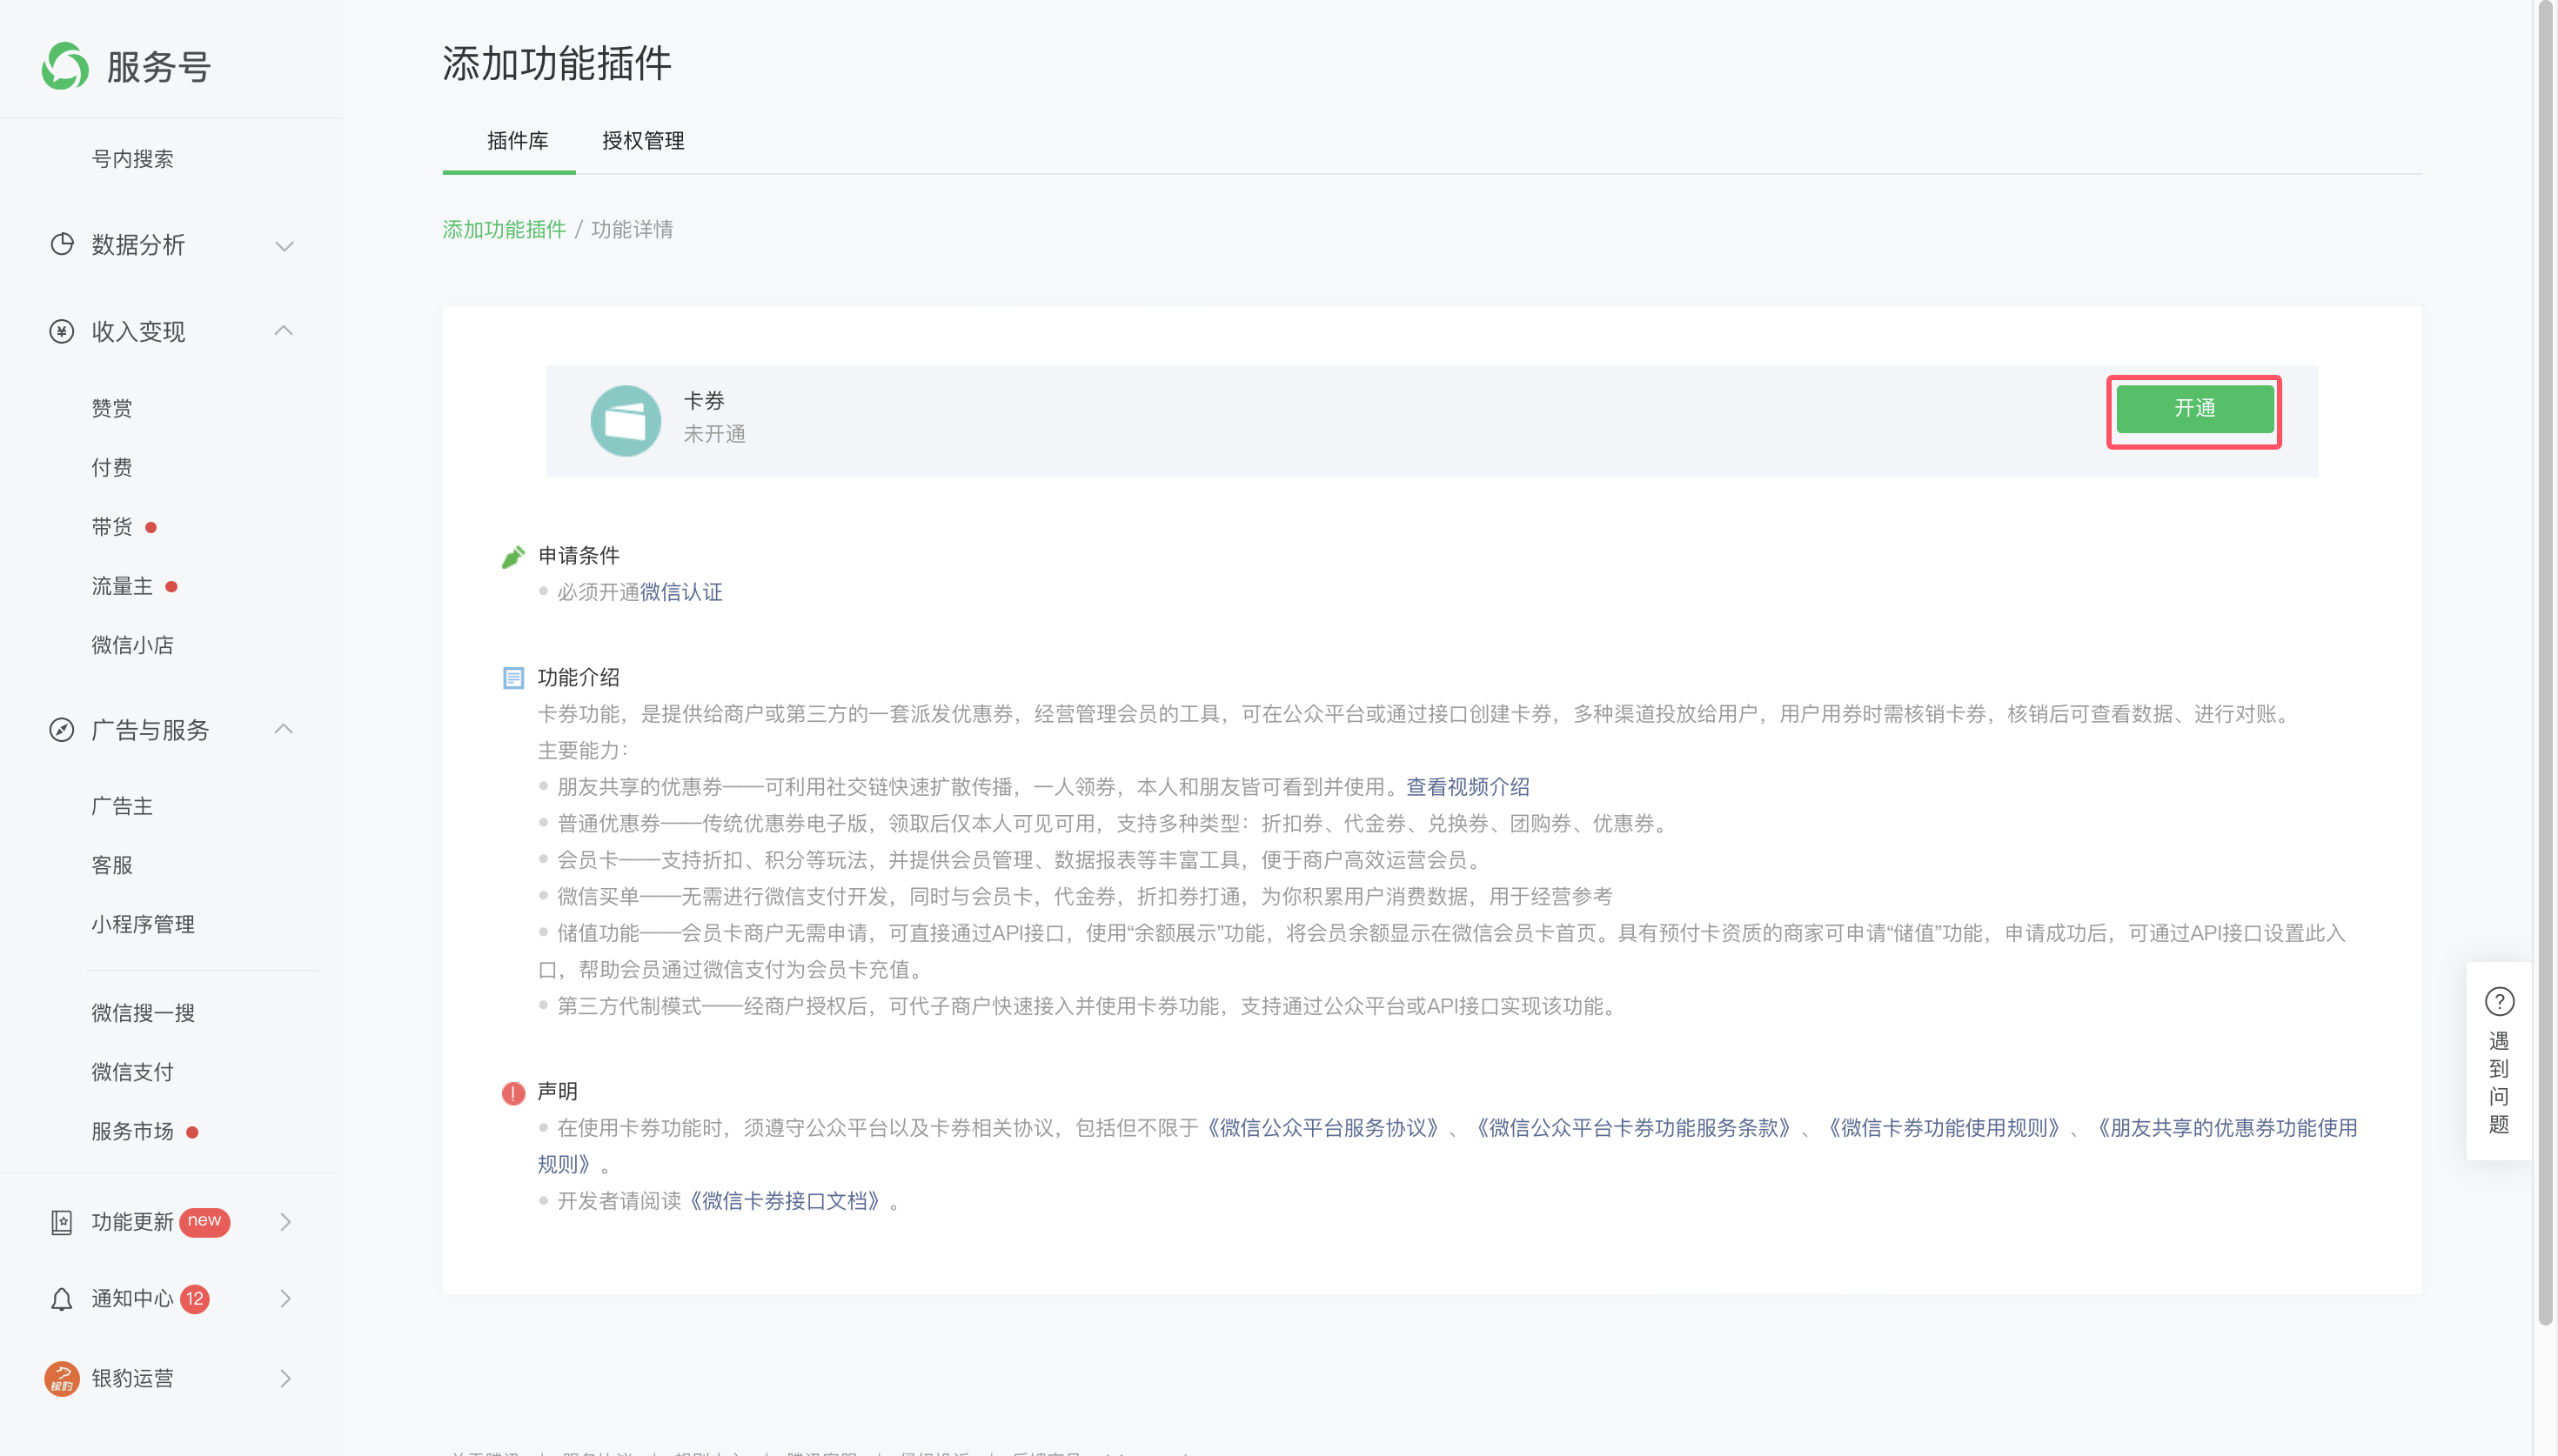This screenshot has height=1456, width=2558.
Task: Open 《微信公众平台卡券功能服务条款》 link
Action: (x=1633, y=1128)
